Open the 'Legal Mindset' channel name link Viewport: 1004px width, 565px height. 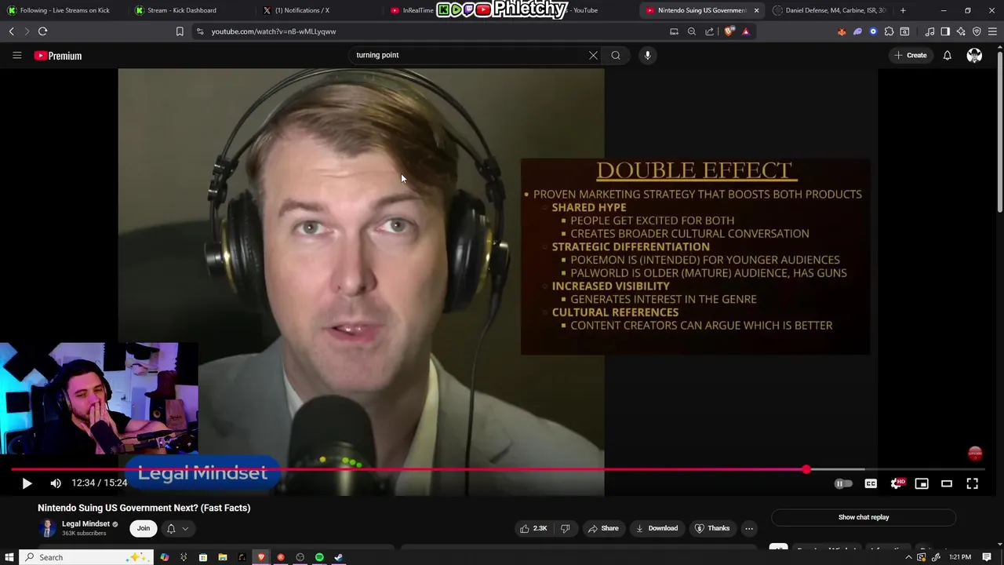(x=85, y=523)
